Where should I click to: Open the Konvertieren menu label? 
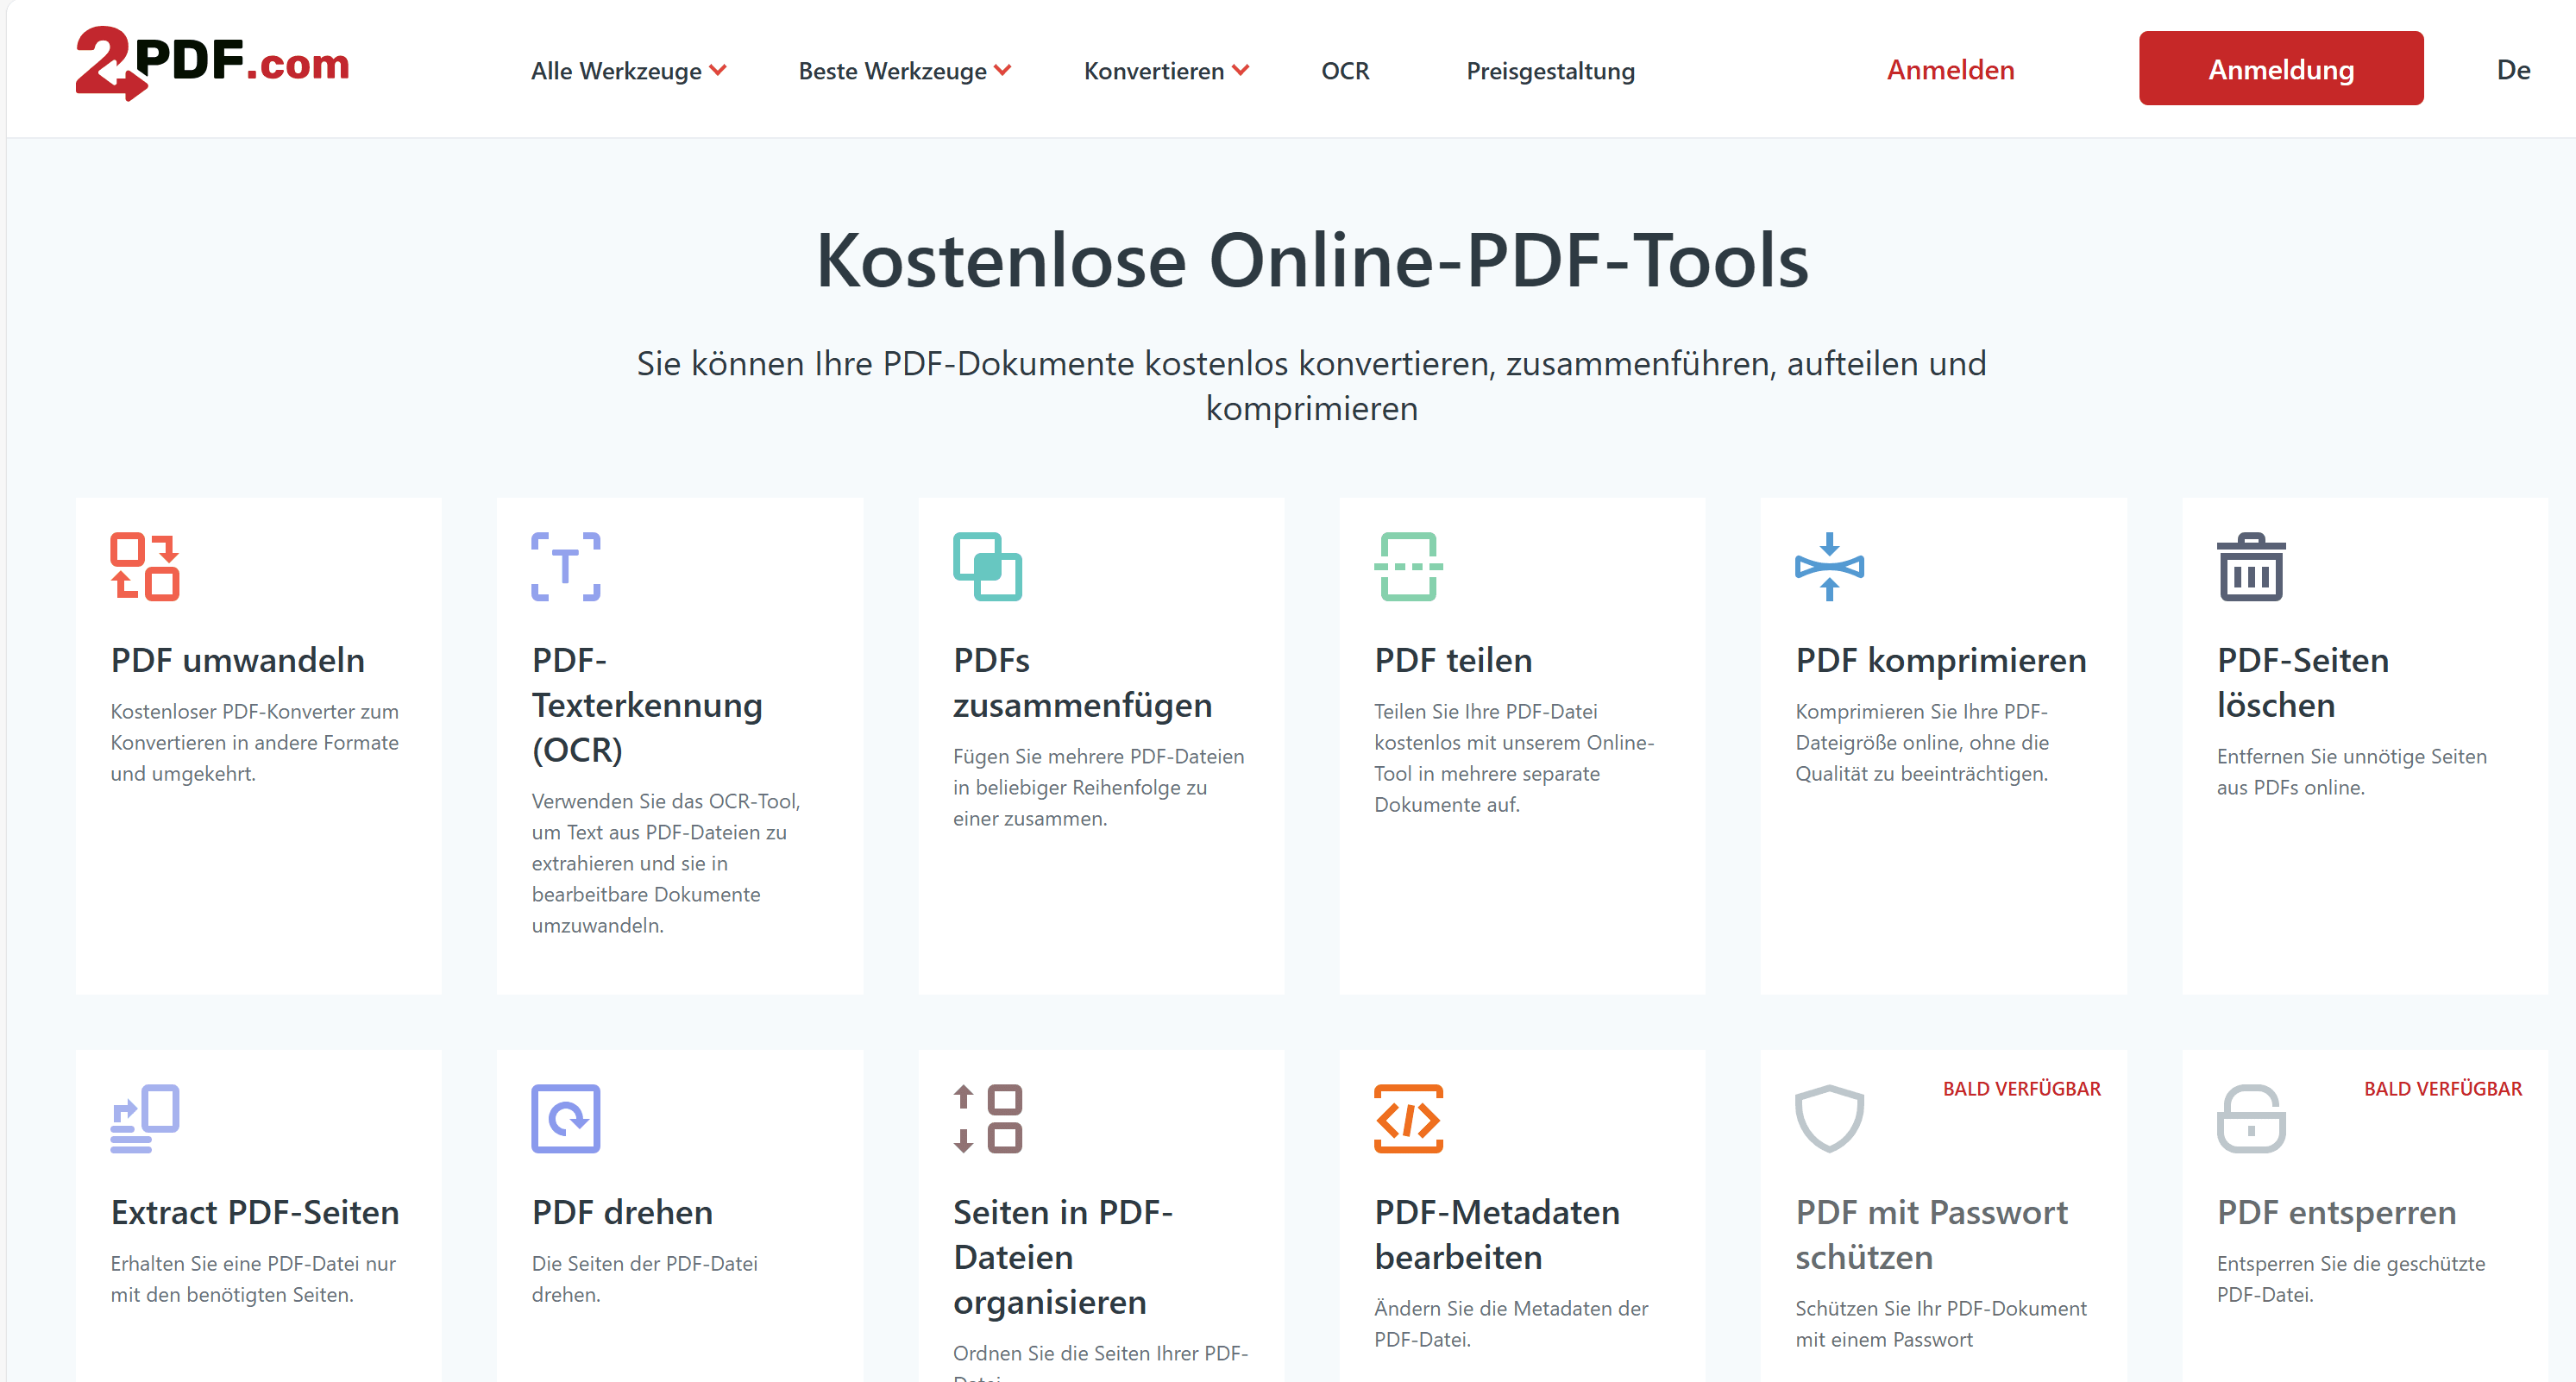pyautogui.click(x=1154, y=71)
